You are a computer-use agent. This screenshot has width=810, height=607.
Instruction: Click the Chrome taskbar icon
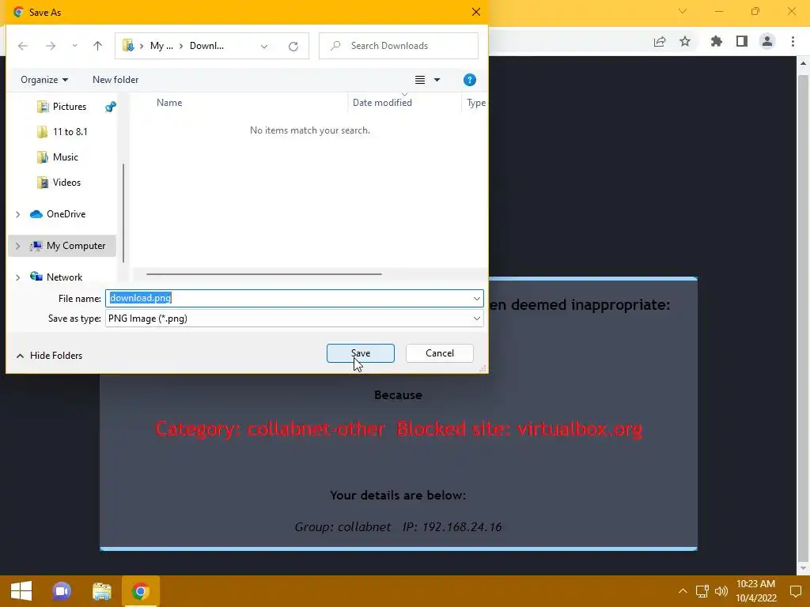coord(141,591)
